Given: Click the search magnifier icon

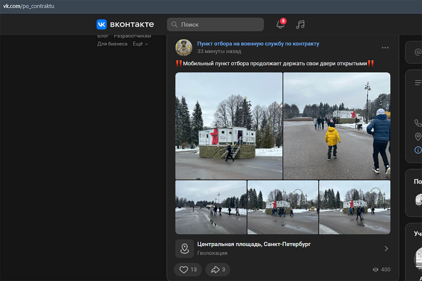Looking at the screenshot, I should click(x=174, y=25).
